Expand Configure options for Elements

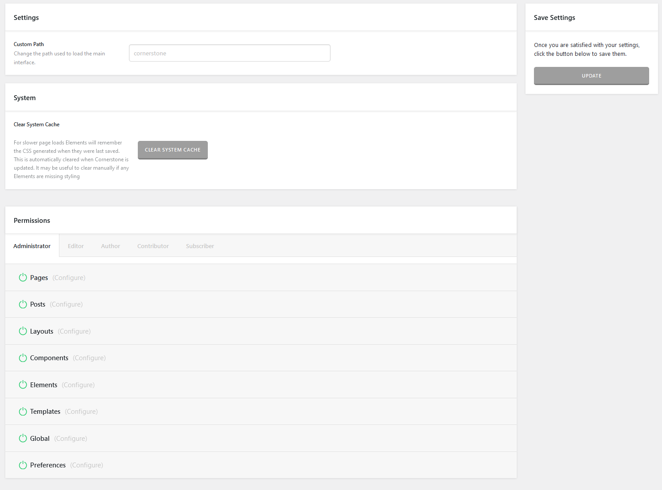pos(78,385)
